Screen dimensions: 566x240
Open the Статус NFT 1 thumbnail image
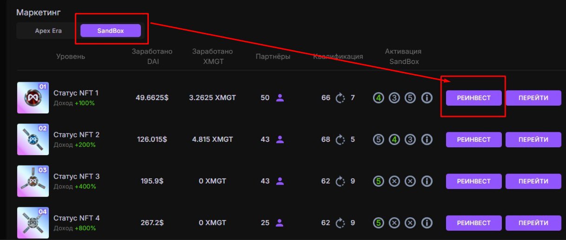pos(33,98)
